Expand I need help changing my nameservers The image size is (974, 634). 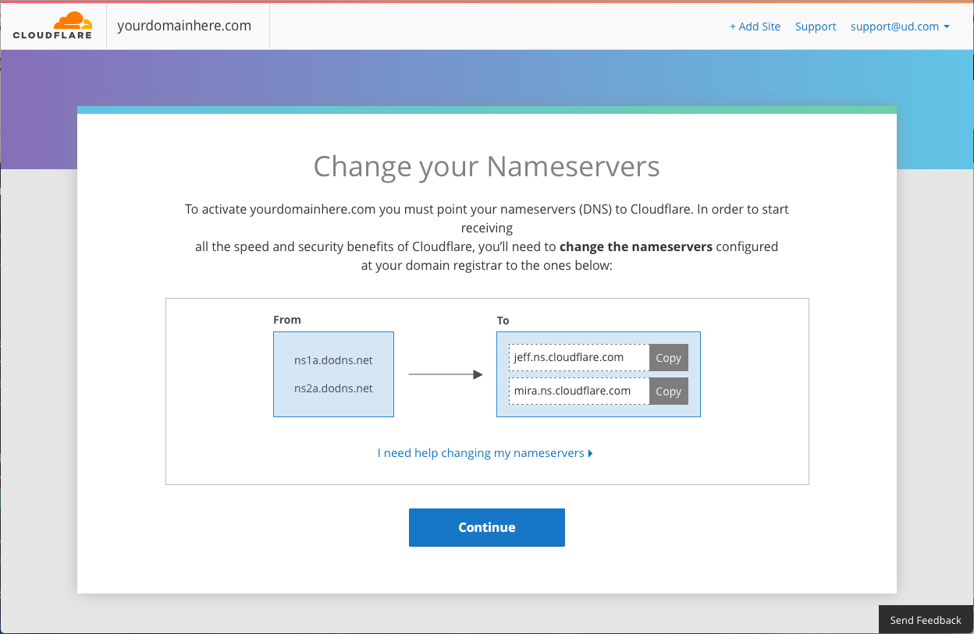click(485, 453)
